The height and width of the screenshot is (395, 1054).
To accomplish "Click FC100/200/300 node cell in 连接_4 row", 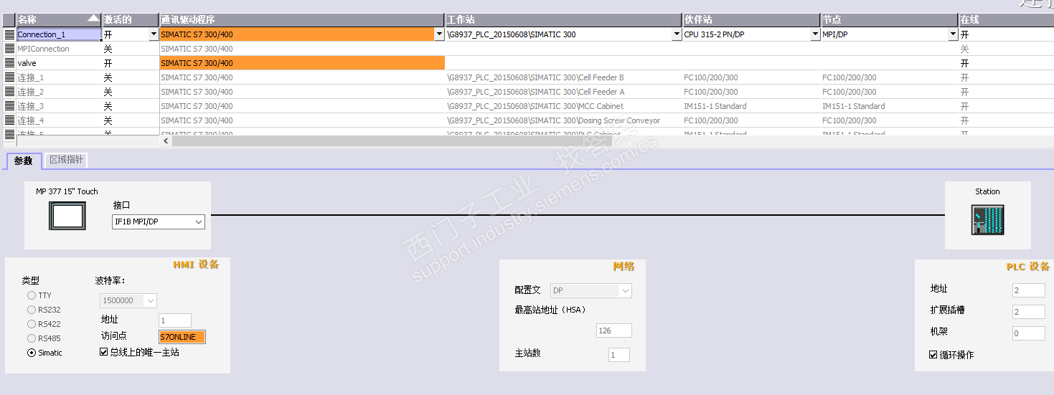I will pos(890,120).
